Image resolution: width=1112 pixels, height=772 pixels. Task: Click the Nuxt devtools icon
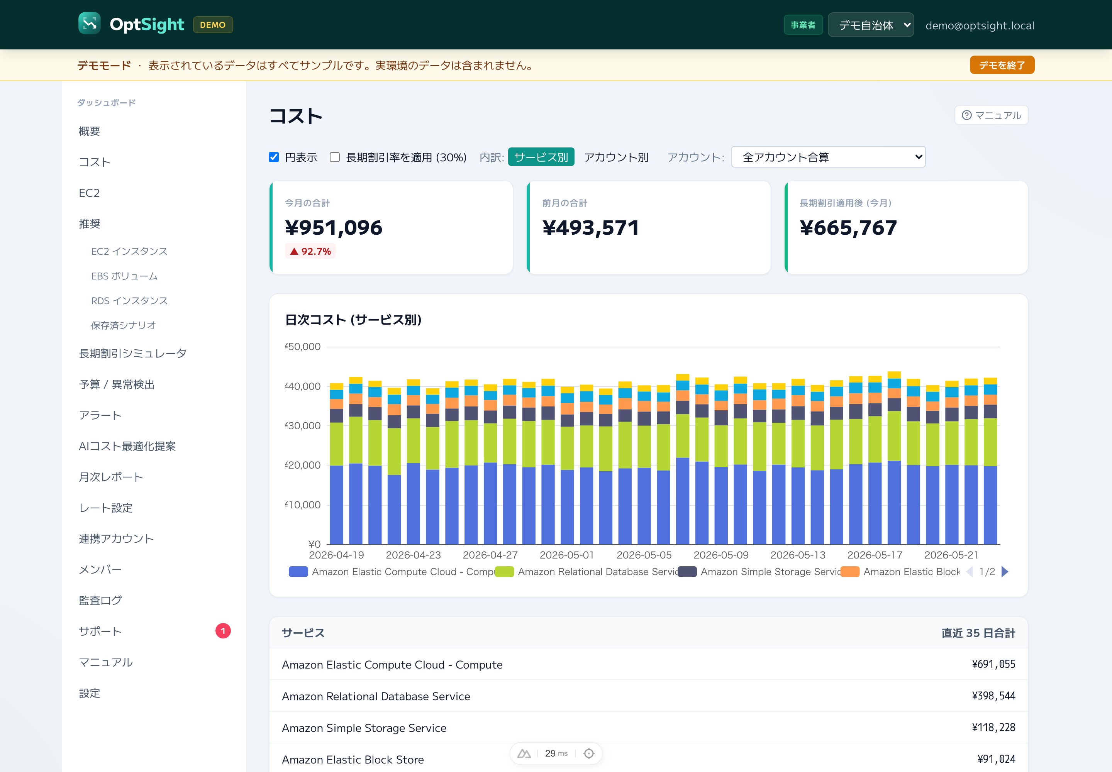tap(524, 753)
